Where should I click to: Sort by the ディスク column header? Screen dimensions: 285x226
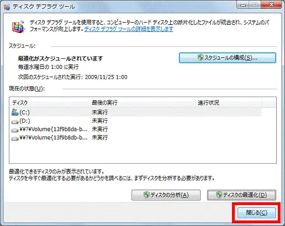click(49, 103)
